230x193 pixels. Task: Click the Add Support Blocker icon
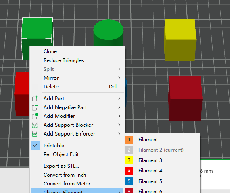35,125
